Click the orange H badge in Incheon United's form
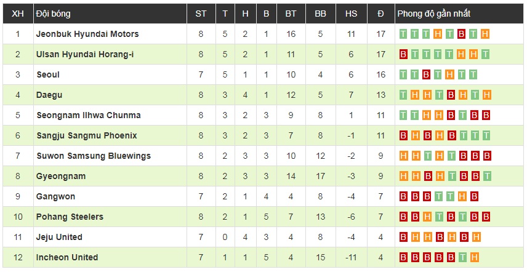Image resolution: width=527 pixels, height=272 pixels. point(473,258)
